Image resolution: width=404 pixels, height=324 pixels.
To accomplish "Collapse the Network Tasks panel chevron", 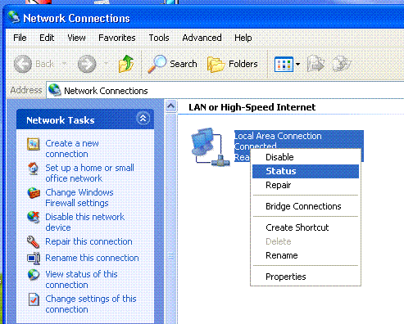I will coord(143,119).
